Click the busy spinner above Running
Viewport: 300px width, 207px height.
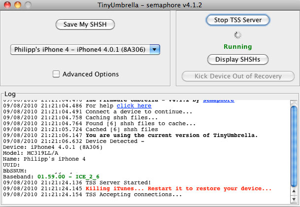coord(238,35)
